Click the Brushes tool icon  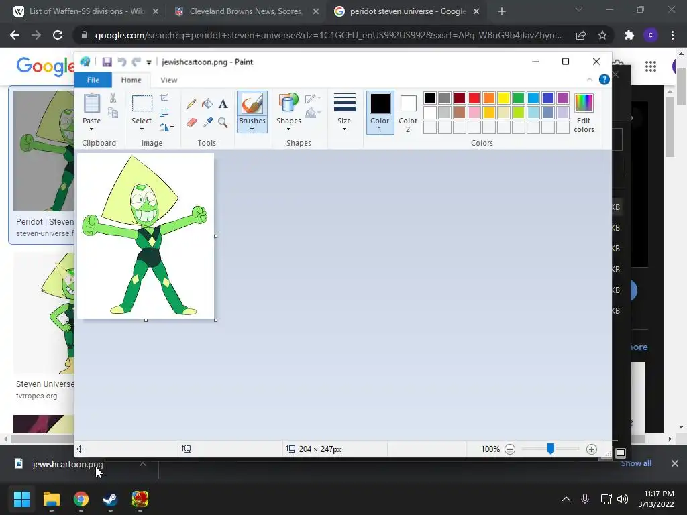252,104
